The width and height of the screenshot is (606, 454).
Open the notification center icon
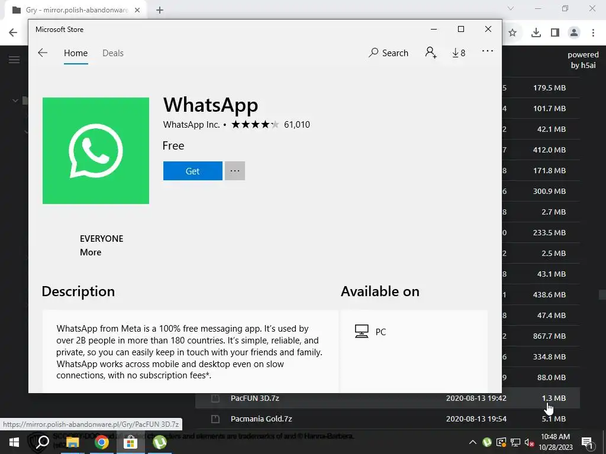coord(587,442)
